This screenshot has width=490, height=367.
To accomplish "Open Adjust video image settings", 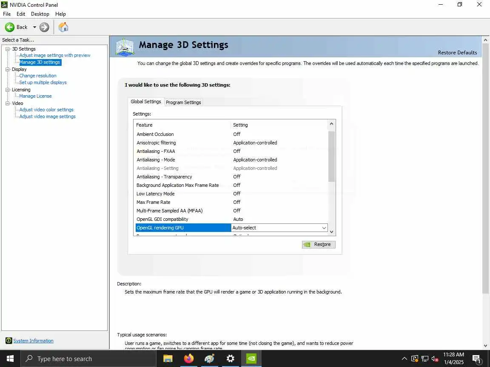I will (47, 116).
